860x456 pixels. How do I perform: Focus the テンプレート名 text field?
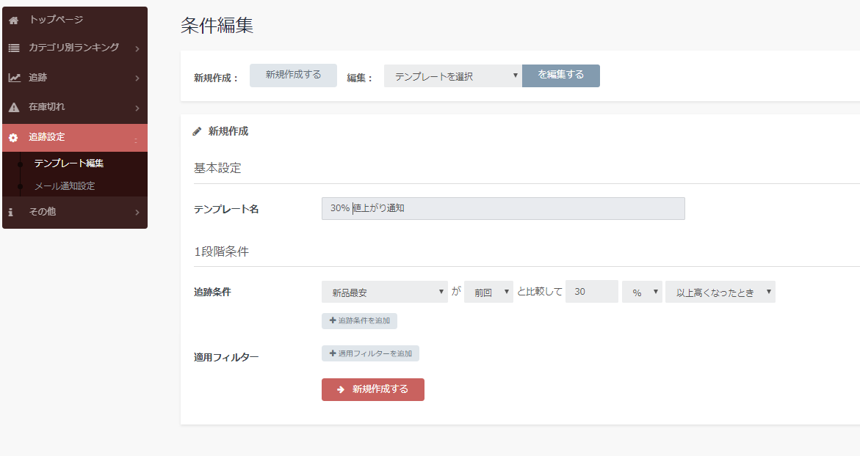point(503,208)
